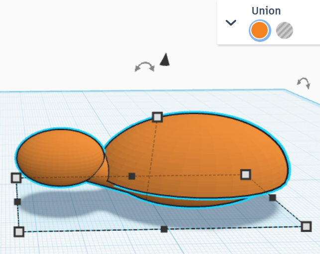
Task: Click the curved rotate arrow above the shape
Action: pos(144,67)
